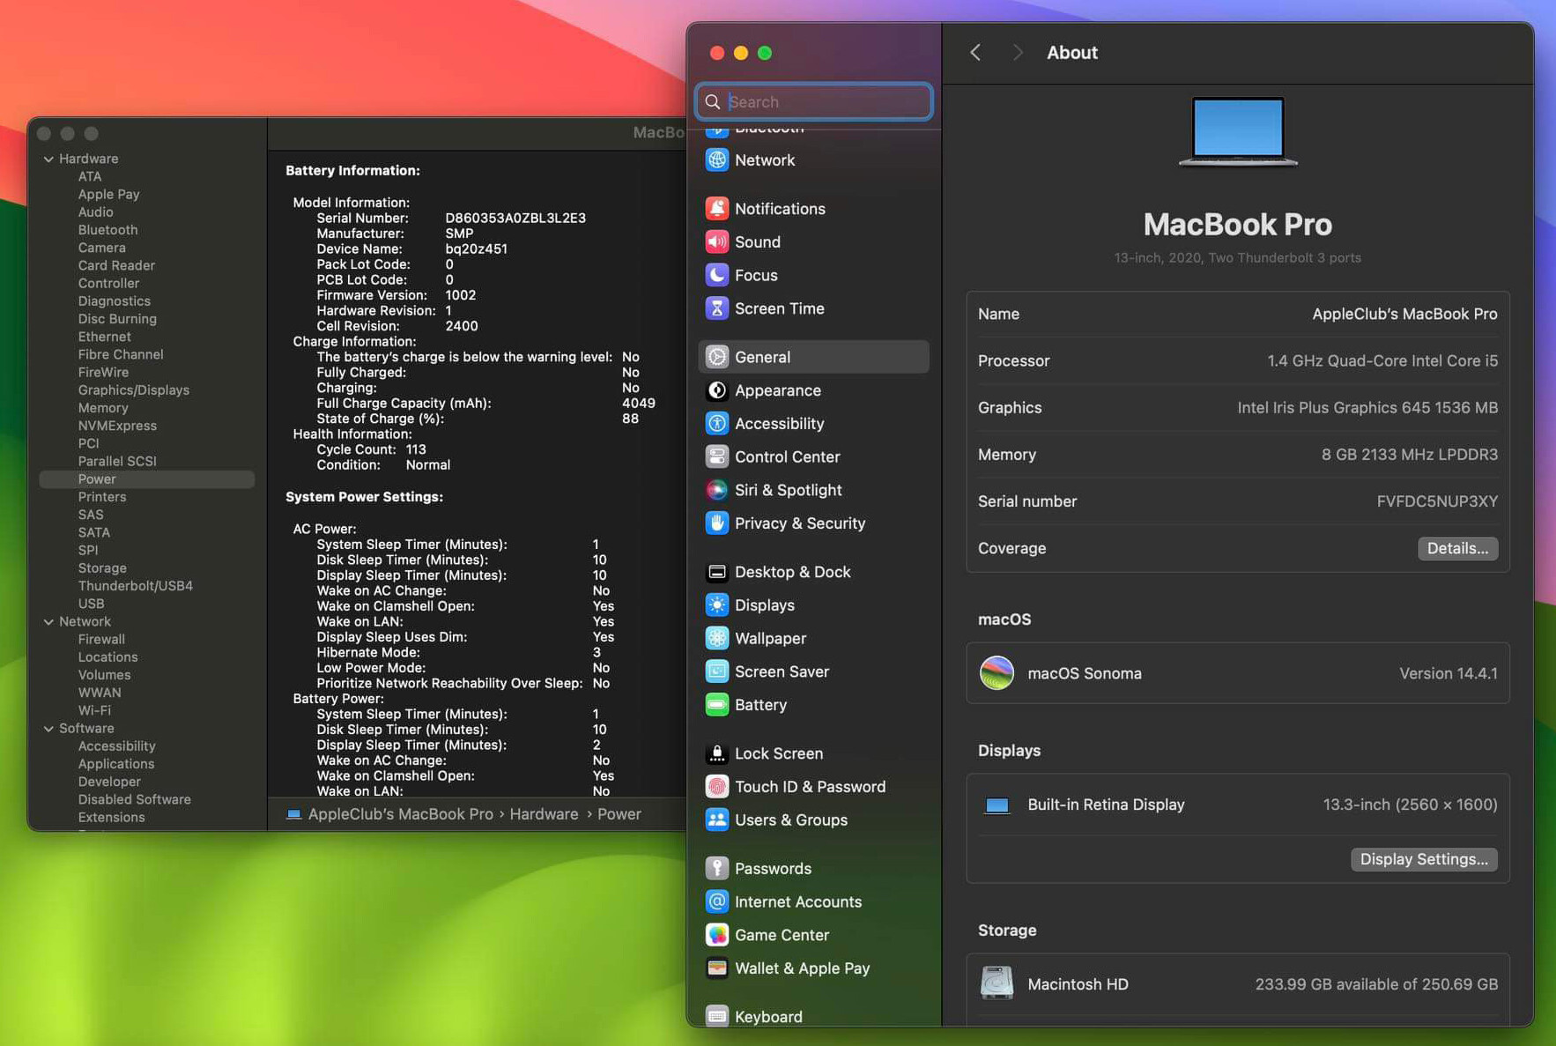Screen dimensions: 1556x1046
Task: Select NVMExpress in System Information sidebar
Action: pyautogui.click(x=117, y=426)
